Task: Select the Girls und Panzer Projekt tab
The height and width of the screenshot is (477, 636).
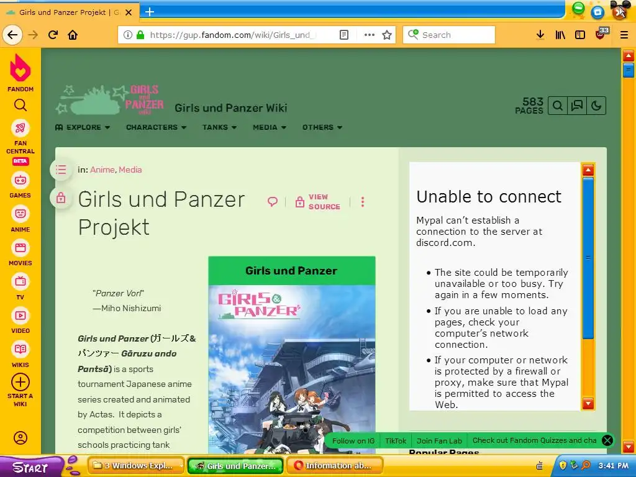Action: [x=69, y=12]
